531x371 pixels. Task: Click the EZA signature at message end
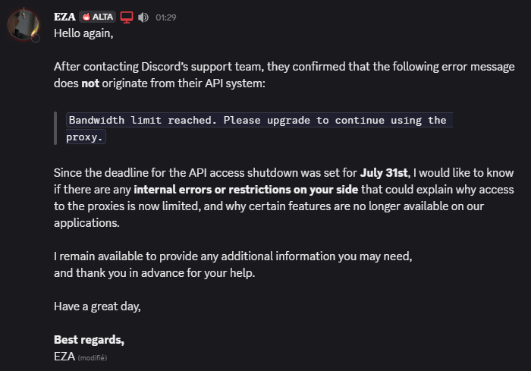coord(64,356)
